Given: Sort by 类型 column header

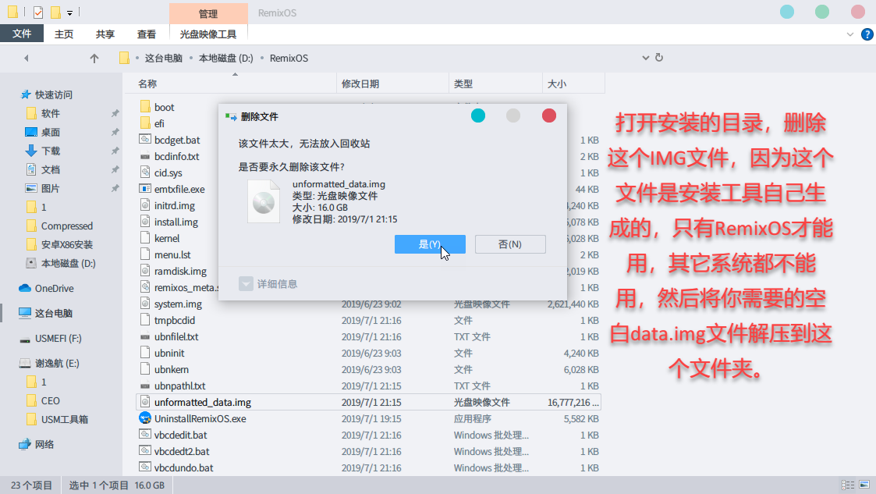Looking at the screenshot, I should [463, 84].
